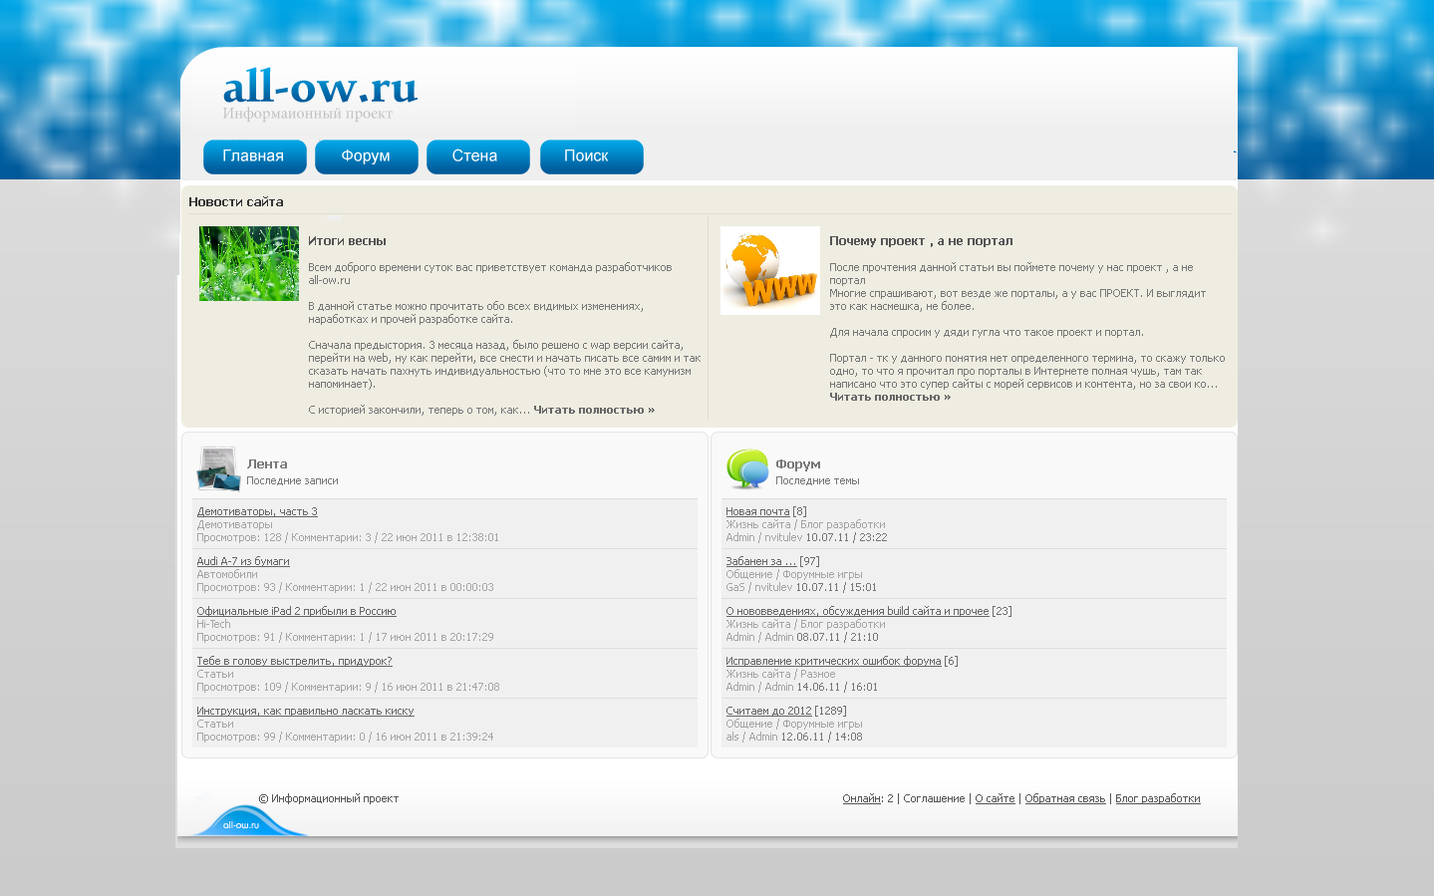Open О нововведениях, обсуждения build сайта topic

coord(857,611)
